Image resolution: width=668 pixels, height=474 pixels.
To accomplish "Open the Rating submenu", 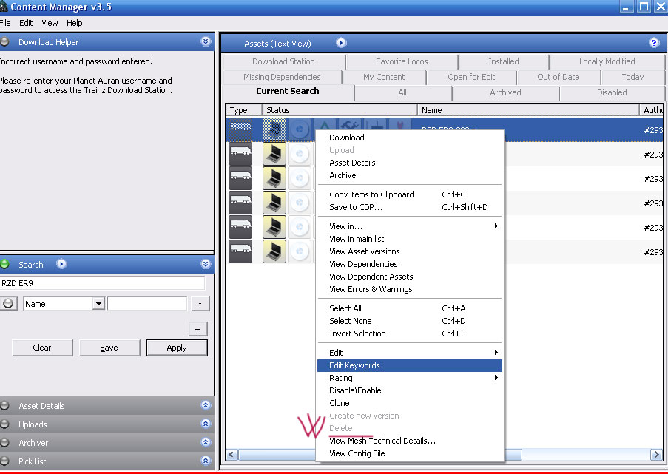I will pos(409,378).
